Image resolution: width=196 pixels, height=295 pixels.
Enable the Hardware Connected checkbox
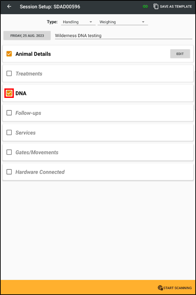pos(9,172)
